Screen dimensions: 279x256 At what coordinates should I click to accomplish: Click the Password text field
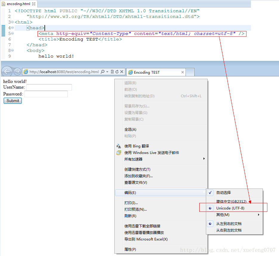tap(46, 94)
